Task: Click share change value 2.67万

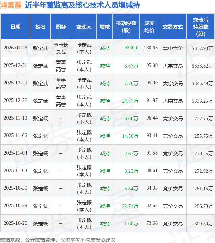Action: (131, 153)
